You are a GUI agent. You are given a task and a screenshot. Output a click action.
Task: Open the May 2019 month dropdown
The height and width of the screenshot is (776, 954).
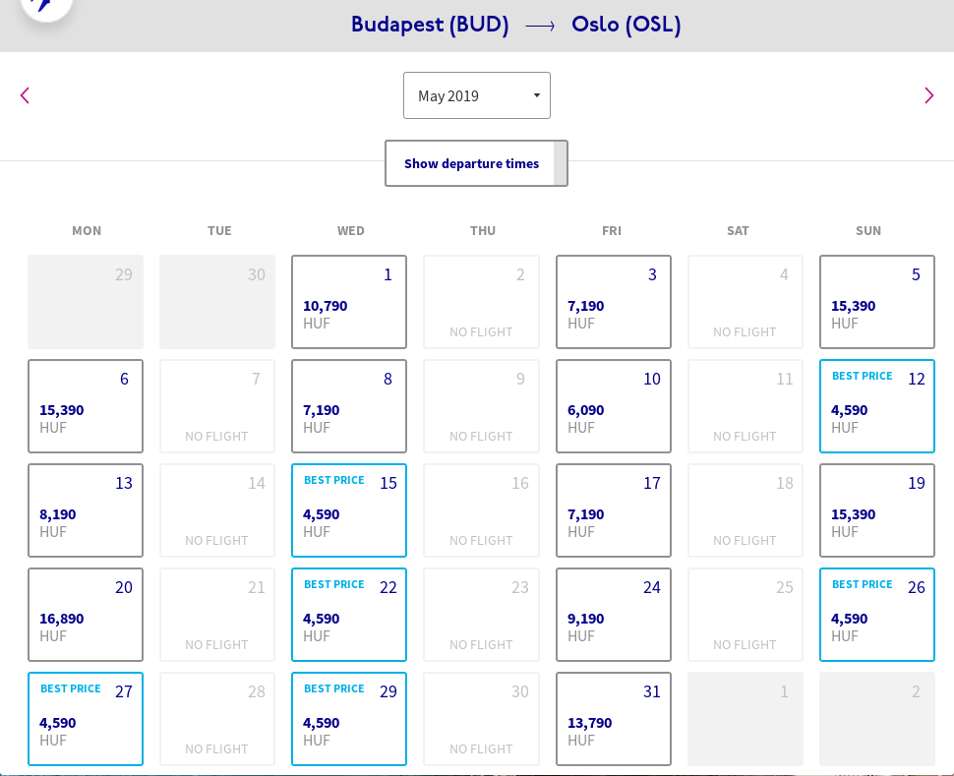click(477, 95)
